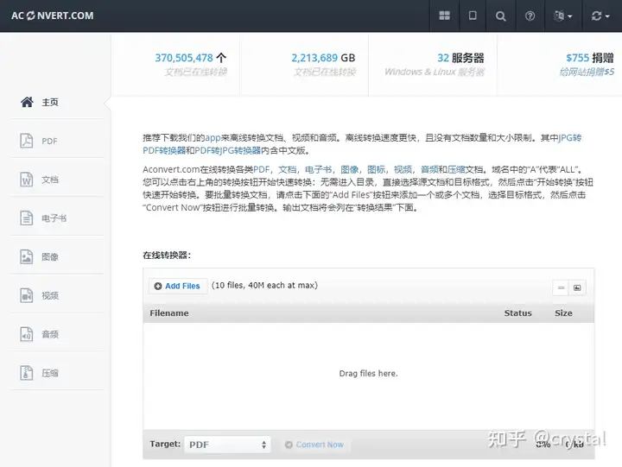Click the 2,213,689 GB statistic

pos(323,58)
